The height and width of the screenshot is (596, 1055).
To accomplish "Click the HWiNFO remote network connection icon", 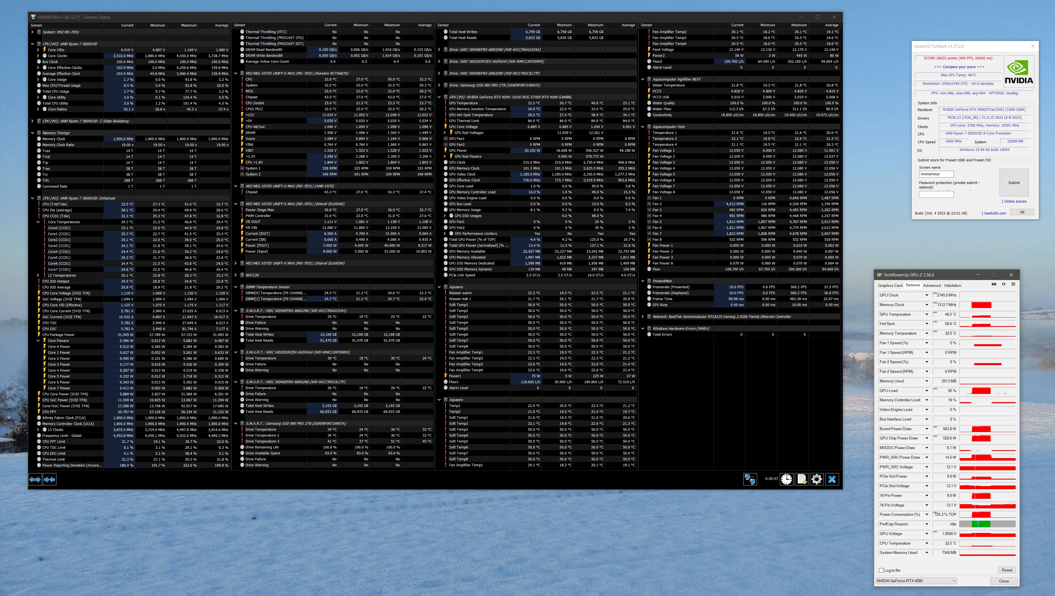I will pyautogui.click(x=750, y=479).
